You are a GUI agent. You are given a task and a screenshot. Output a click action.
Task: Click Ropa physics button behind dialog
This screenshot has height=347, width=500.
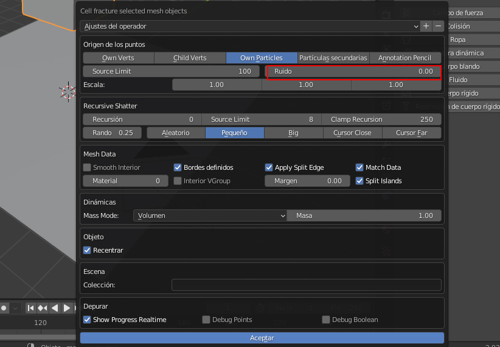[x=458, y=40]
